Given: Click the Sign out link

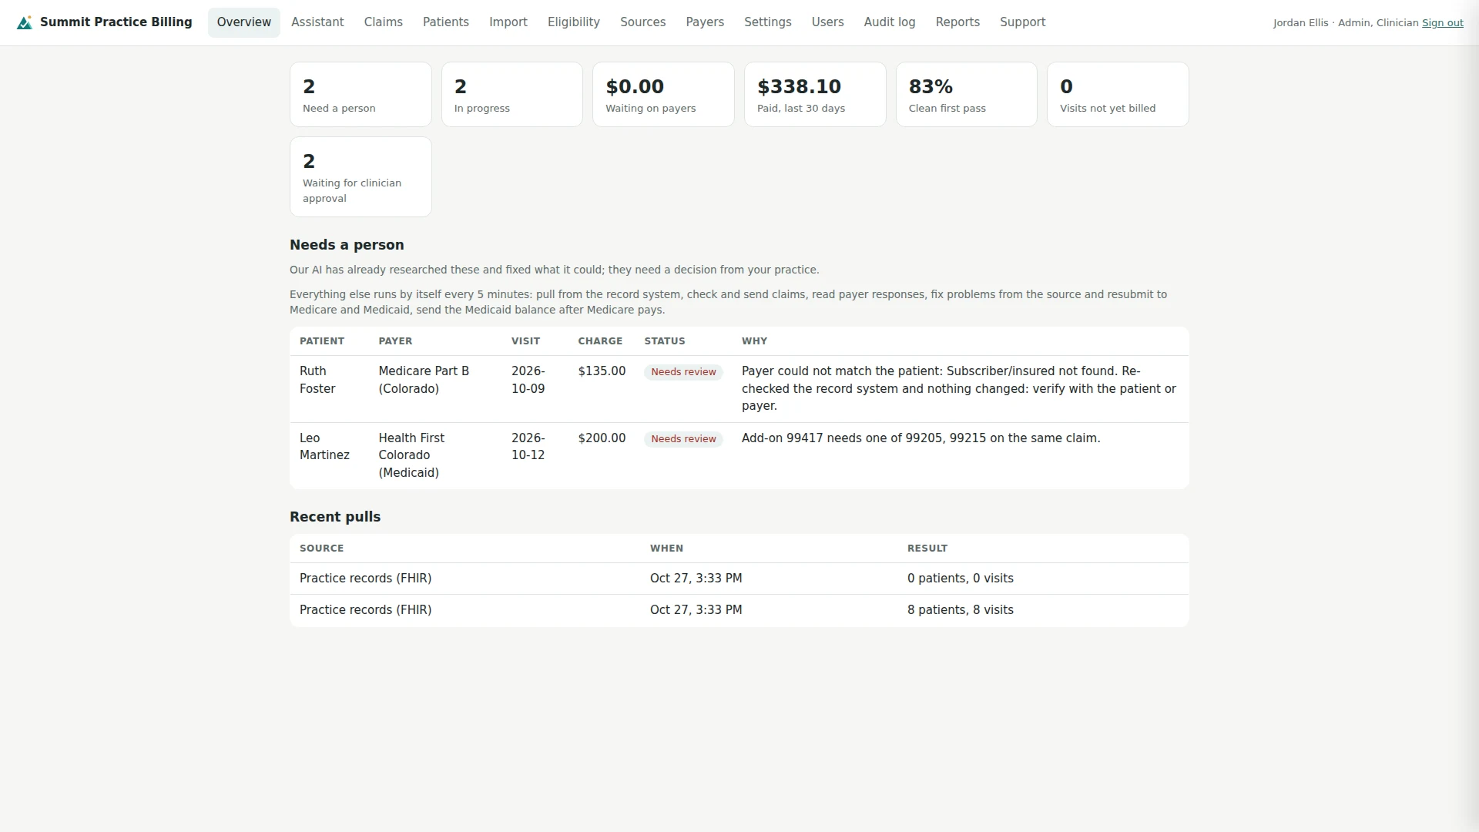Looking at the screenshot, I should click(x=1442, y=23).
